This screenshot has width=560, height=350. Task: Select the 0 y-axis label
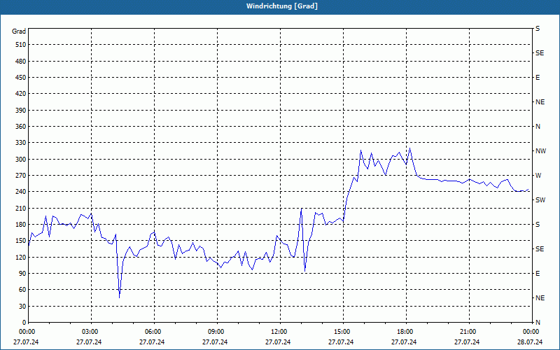24,323
